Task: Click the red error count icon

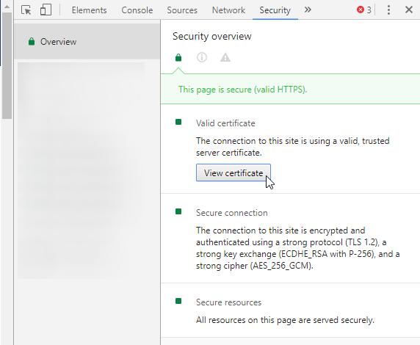Action: click(x=361, y=10)
